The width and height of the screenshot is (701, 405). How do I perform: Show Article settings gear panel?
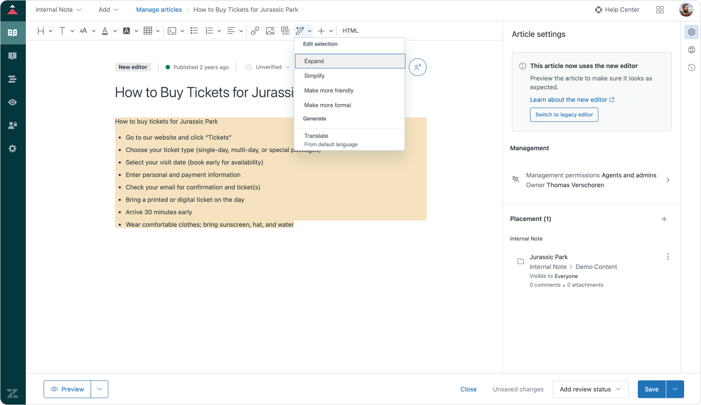[x=692, y=32]
